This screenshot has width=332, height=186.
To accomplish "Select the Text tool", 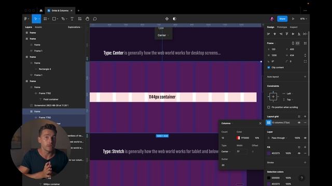I will click(72, 19).
